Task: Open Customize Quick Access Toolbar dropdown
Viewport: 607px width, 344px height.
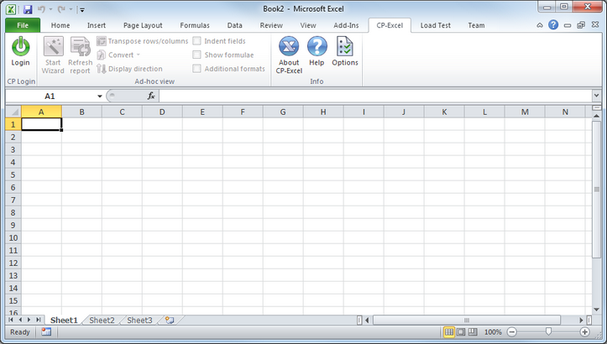Action: pyautogui.click(x=81, y=10)
